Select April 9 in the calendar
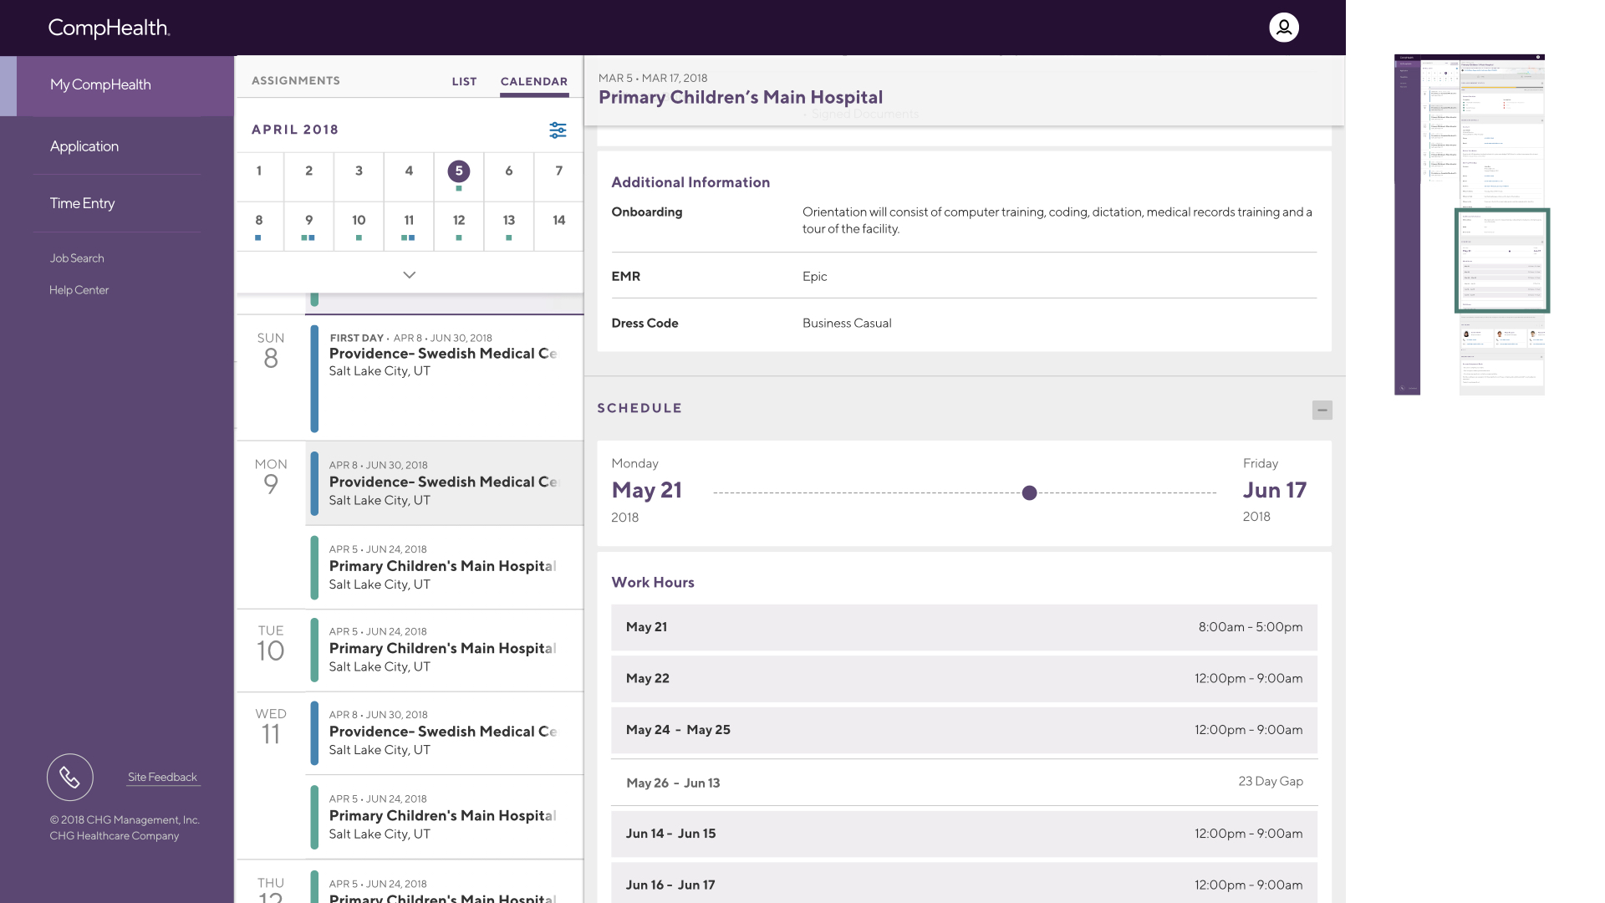This screenshot has width=1605, height=903. pyautogui.click(x=309, y=225)
